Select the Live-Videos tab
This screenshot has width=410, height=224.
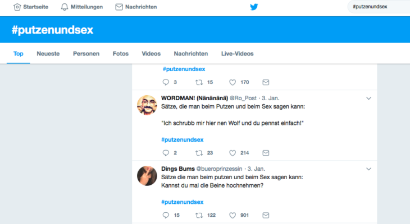click(x=237, y=54)
